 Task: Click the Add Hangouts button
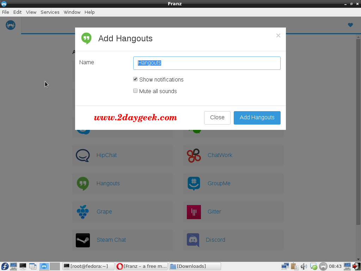coord(257,118)
